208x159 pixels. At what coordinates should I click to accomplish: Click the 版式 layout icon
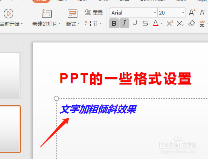coord(72,14)
